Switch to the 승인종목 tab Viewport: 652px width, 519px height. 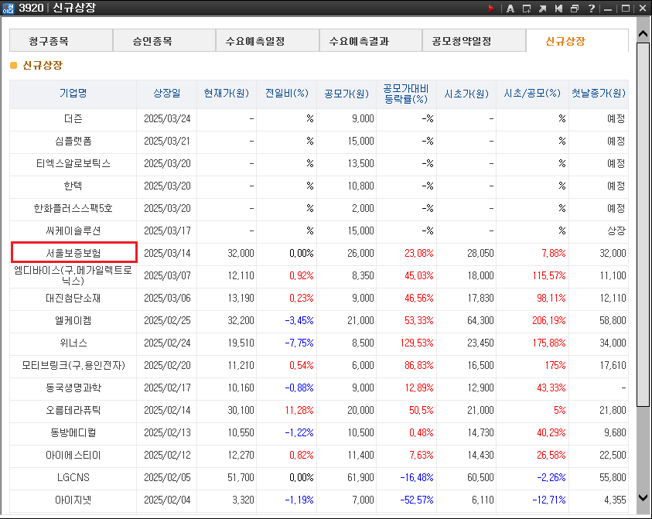click(164, 41)
